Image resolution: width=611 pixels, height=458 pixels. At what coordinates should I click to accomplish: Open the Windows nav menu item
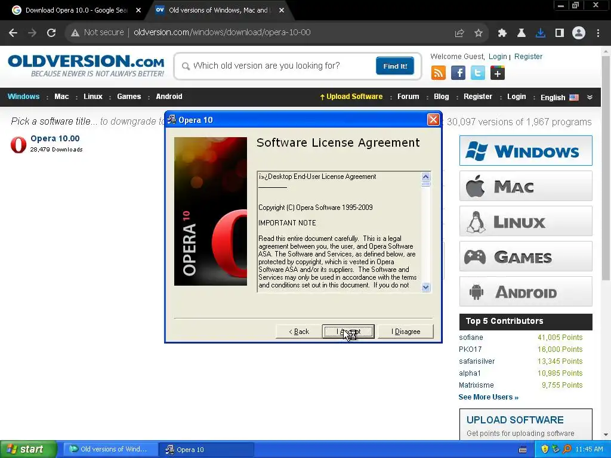(x=23, y=97)
